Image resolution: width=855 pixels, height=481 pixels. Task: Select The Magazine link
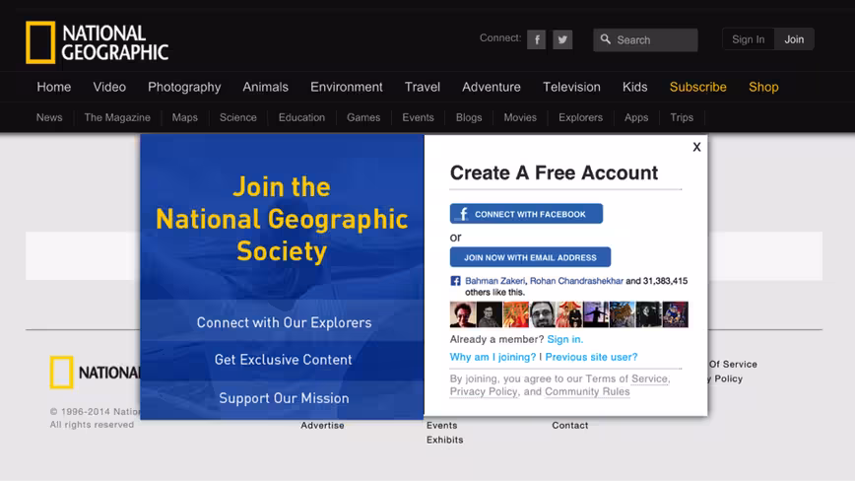tap(117, 118)
